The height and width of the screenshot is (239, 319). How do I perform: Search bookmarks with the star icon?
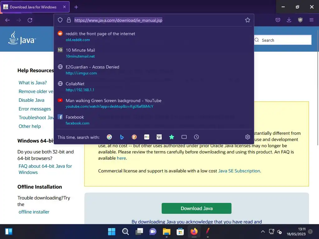pyautogui.click(x=172, y=137)
